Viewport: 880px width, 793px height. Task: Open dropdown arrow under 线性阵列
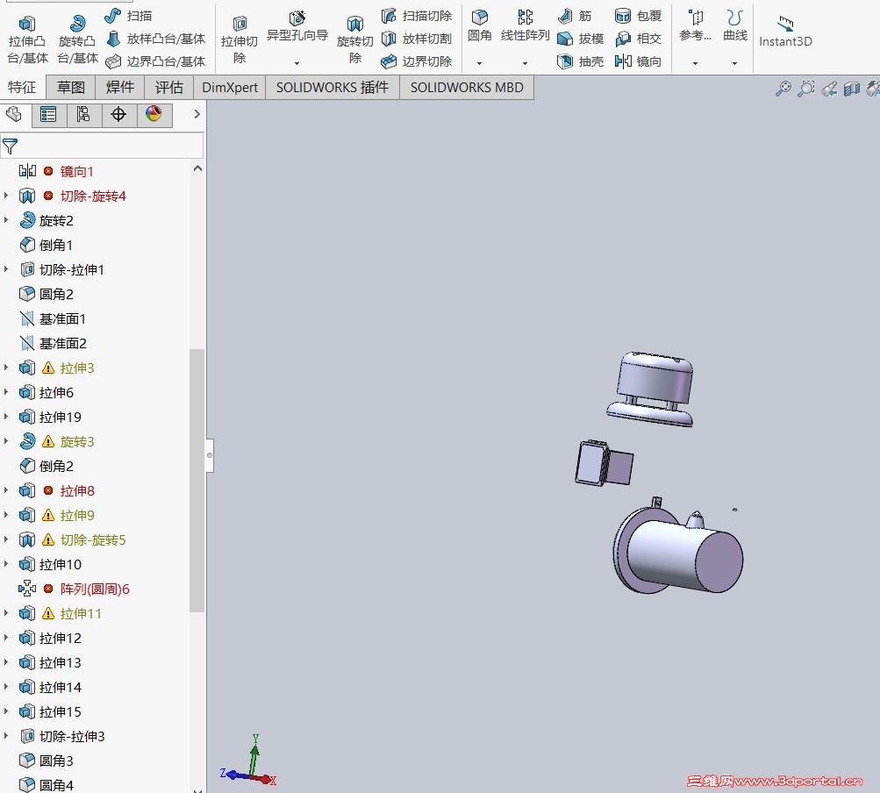[525, 63]
